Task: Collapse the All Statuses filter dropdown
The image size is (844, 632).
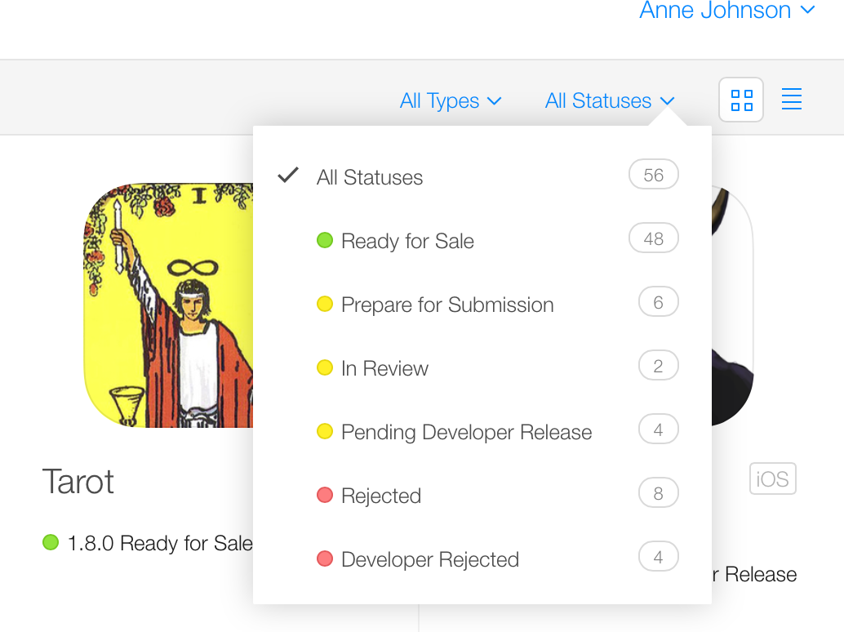Action: coord(610,101)
